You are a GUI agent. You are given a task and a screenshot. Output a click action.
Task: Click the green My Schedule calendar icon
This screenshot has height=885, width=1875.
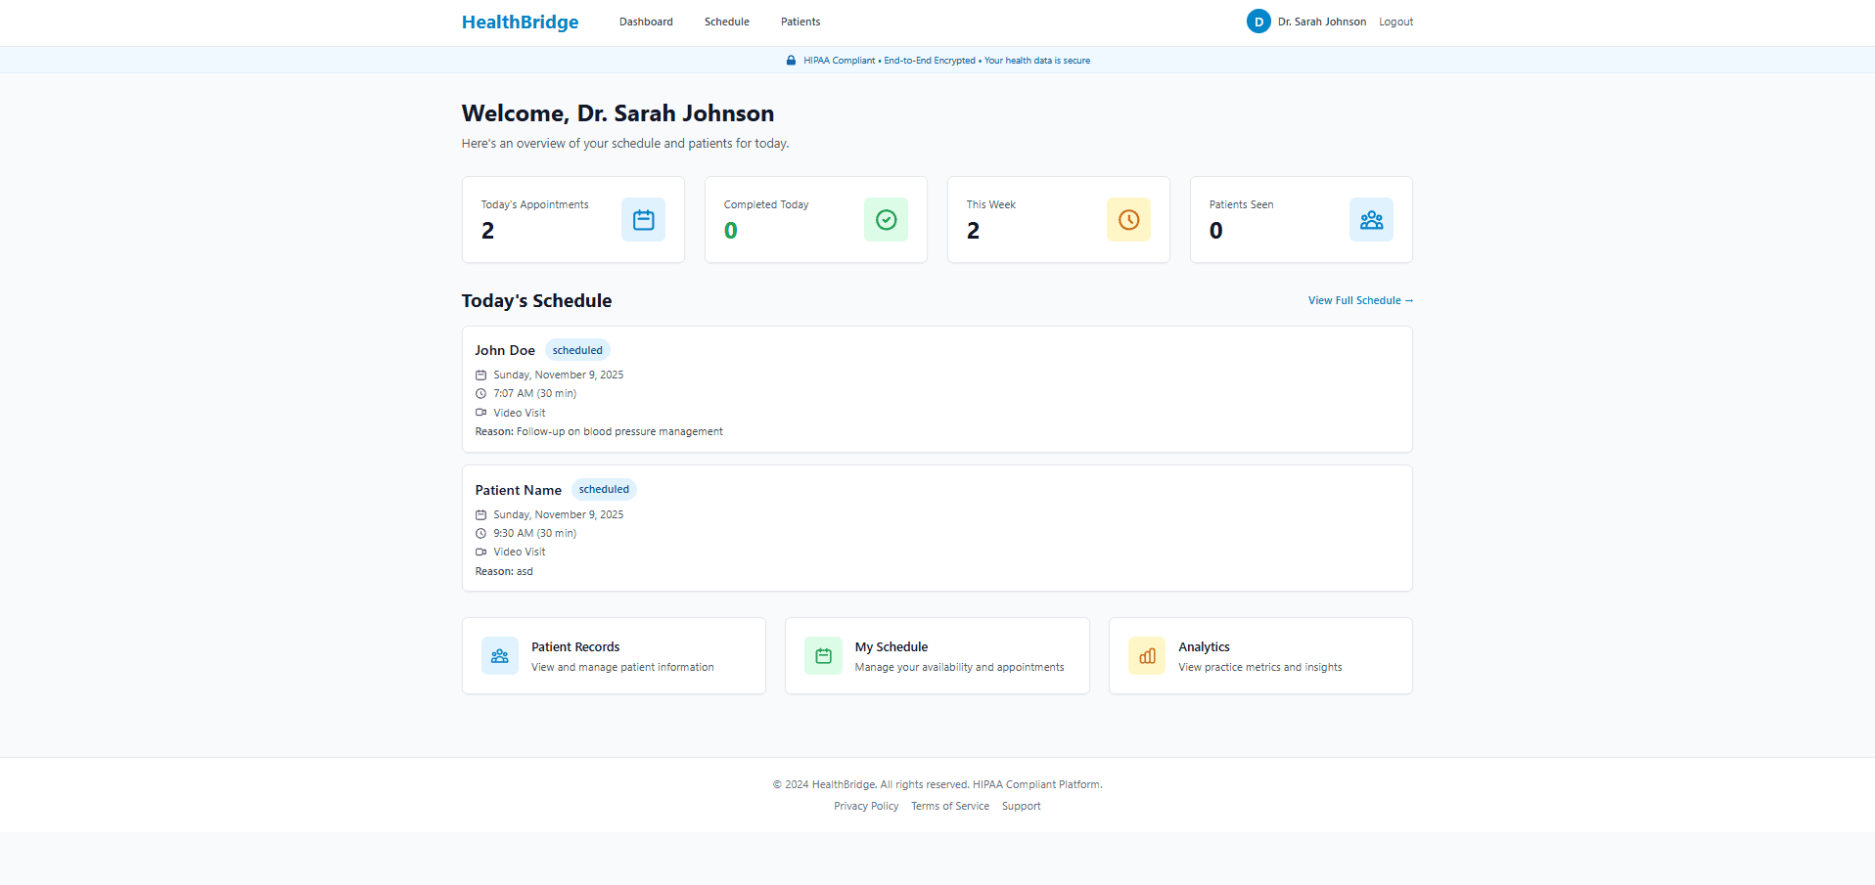pos(822,655)
